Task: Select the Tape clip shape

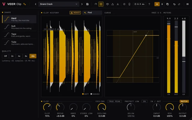Action: 19,35
